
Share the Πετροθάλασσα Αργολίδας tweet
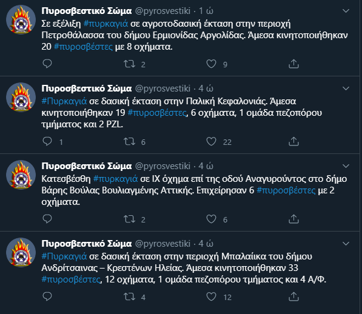click(x=293, y=64)
